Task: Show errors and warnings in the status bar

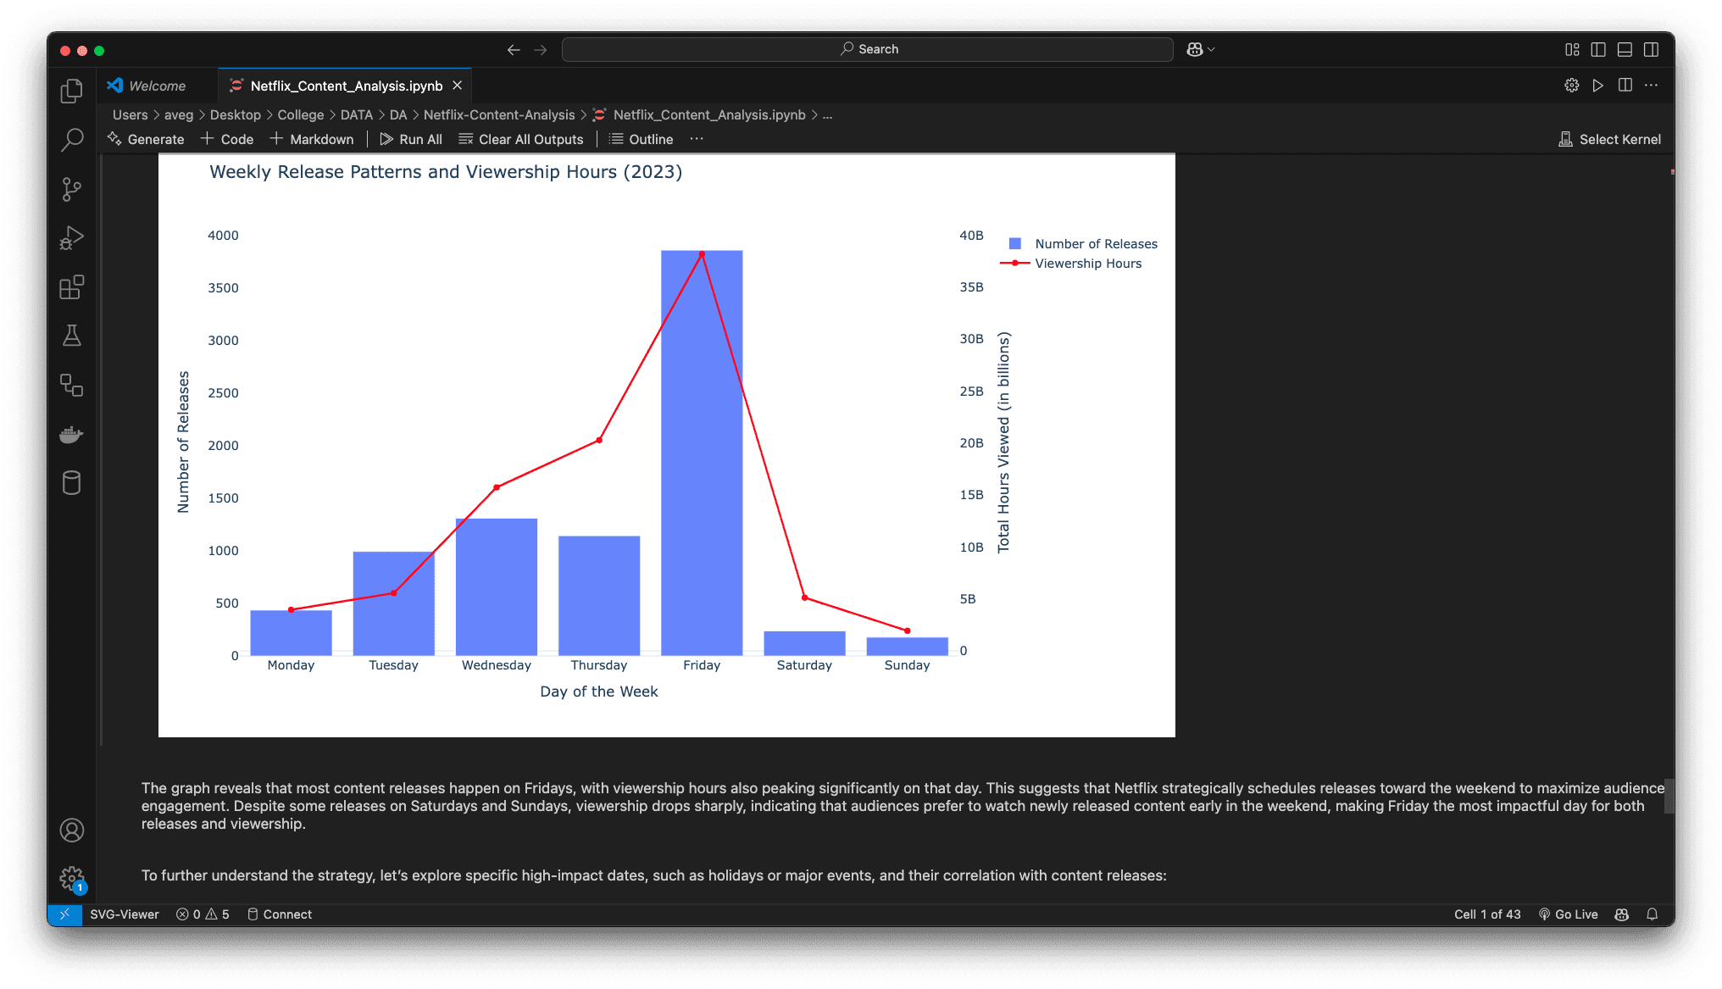Action: pos(203,914)
